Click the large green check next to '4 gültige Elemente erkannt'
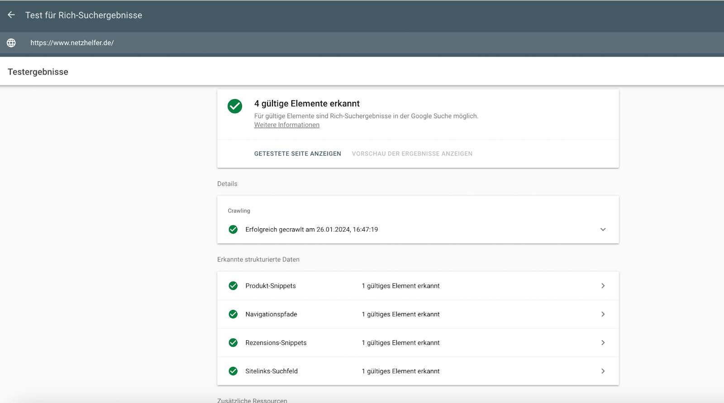 [x=235, y=106]
